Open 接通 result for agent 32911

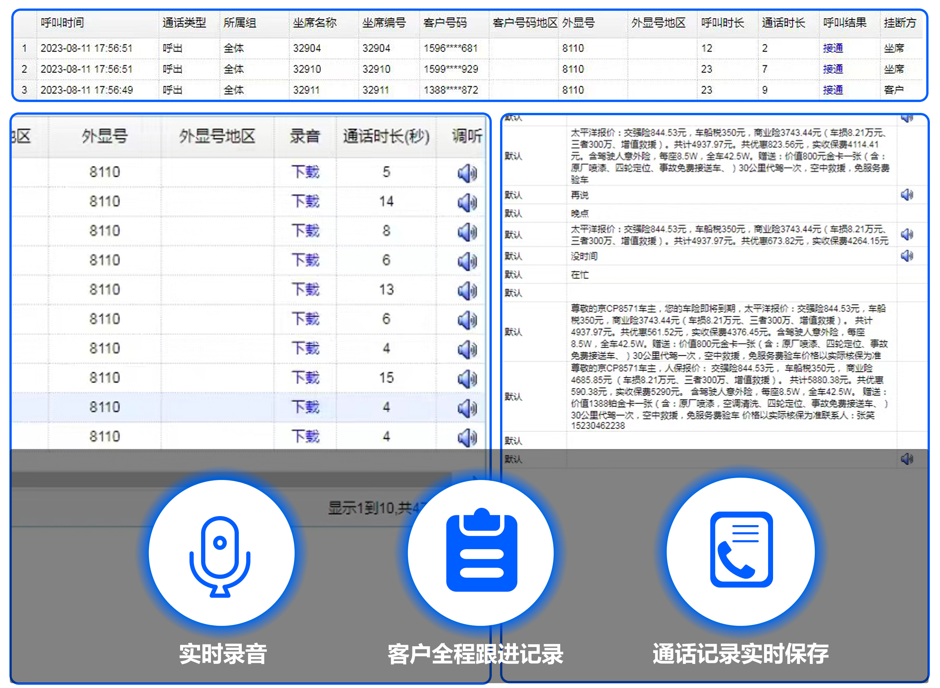point(832,90)
